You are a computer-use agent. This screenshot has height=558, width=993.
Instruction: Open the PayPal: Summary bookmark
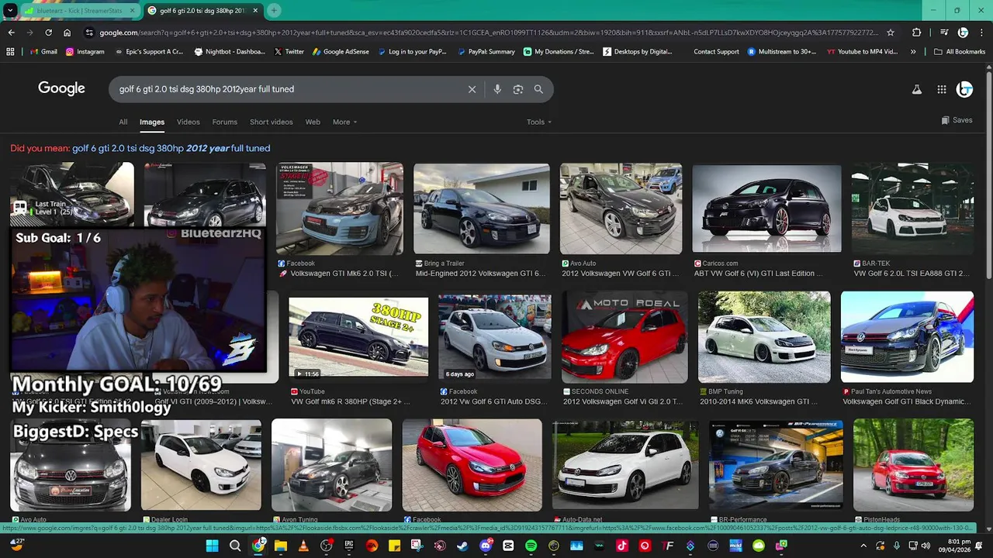[486, 52]
